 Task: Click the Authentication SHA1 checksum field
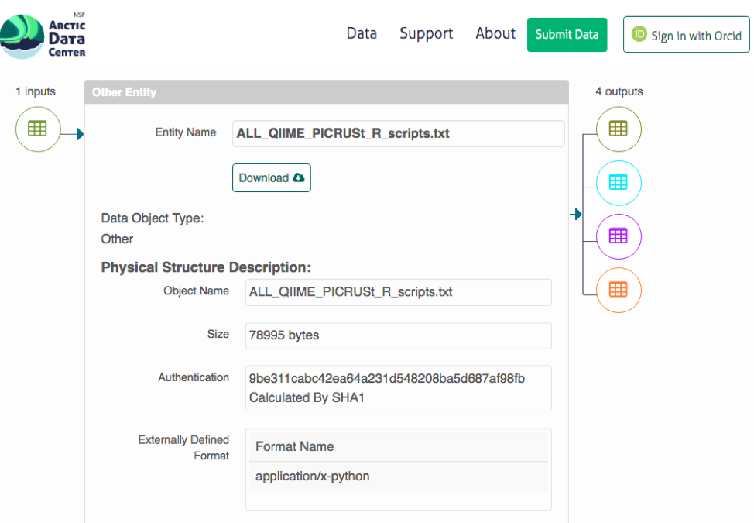(x=398, y=387)
